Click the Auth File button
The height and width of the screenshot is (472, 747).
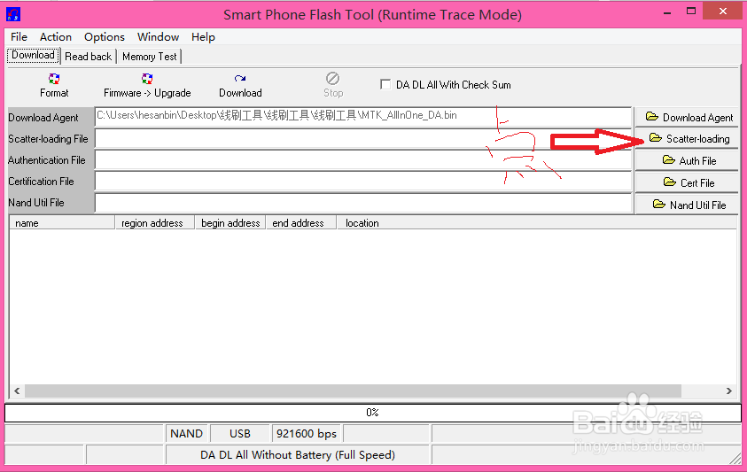click(687, 161)
